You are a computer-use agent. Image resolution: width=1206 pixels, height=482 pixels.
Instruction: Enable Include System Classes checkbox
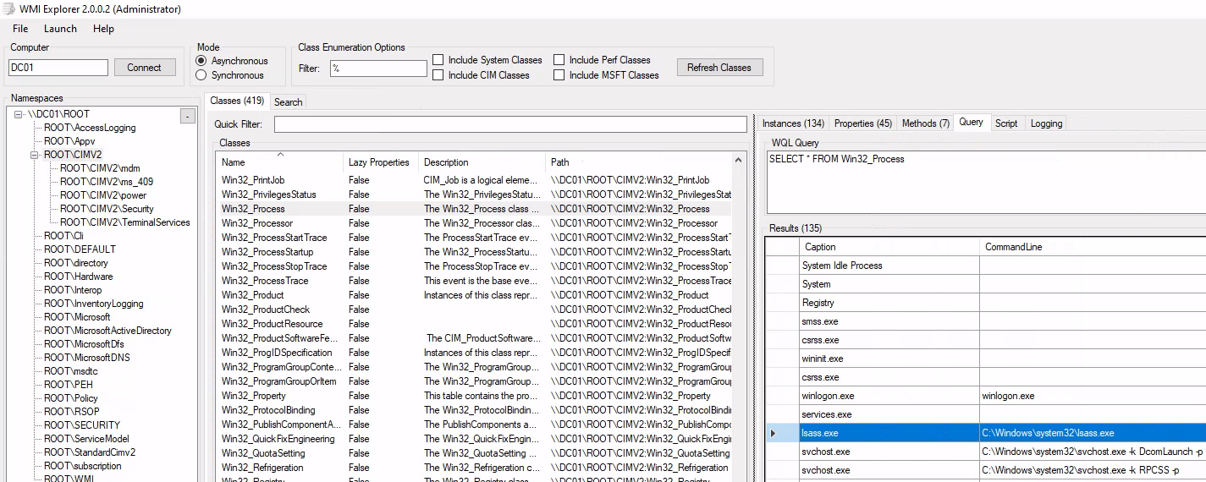click(438, 60)
